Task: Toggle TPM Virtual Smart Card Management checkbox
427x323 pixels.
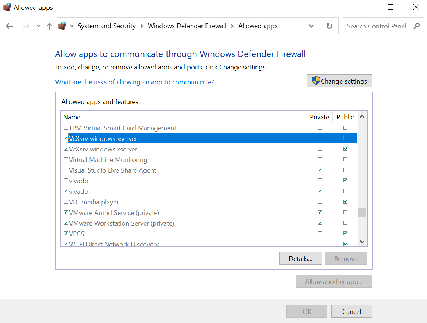Action: (66, 127)
